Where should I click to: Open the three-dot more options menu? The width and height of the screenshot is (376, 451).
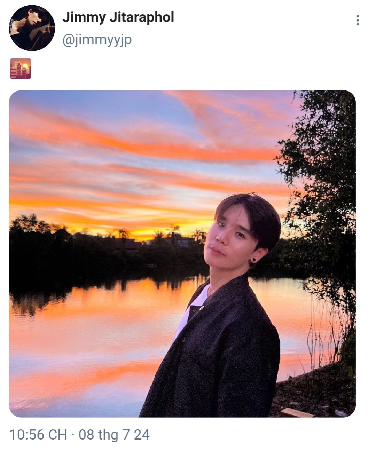coord(358,20)
